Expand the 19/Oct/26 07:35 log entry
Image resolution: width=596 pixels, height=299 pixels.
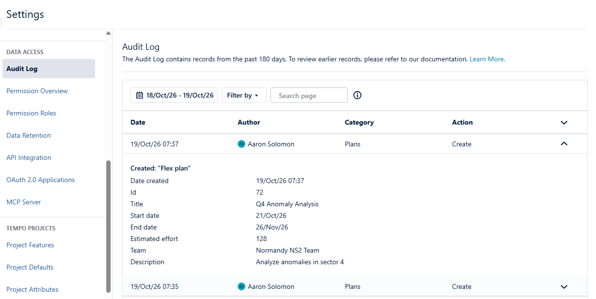click(564, 286)
